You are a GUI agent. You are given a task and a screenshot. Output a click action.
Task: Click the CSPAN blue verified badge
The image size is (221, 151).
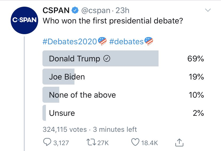(x=75, y=10)
